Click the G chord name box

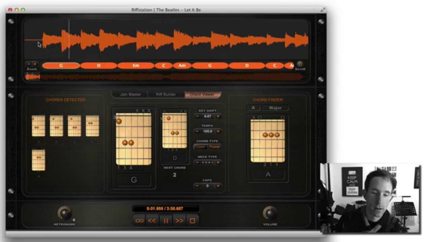134,180
